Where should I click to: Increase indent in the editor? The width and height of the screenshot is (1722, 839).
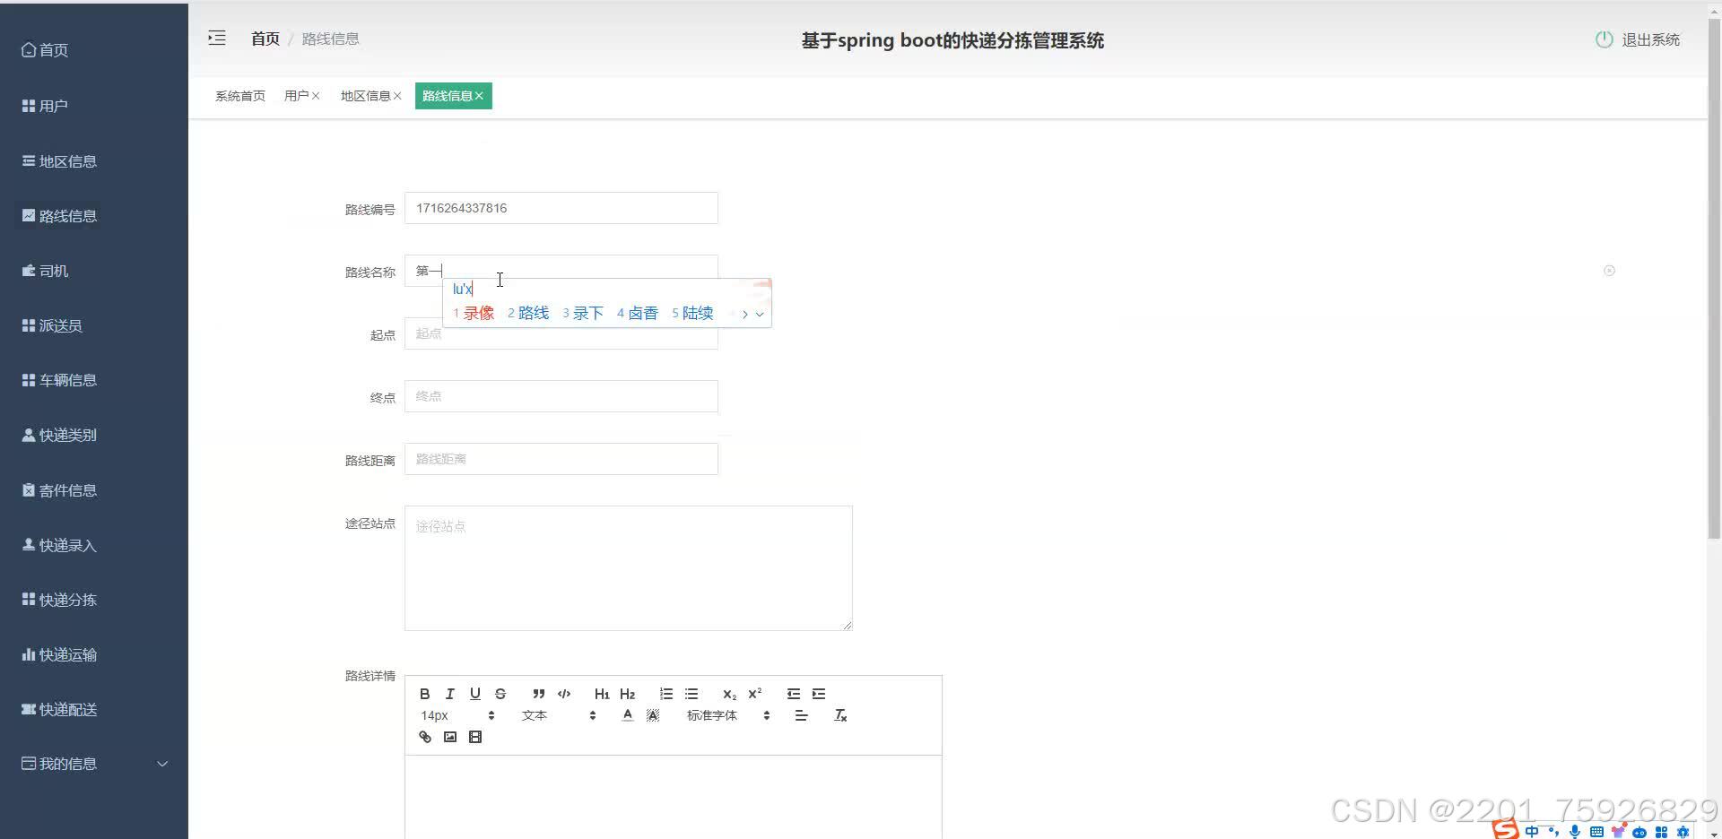(x=819, y=694)
